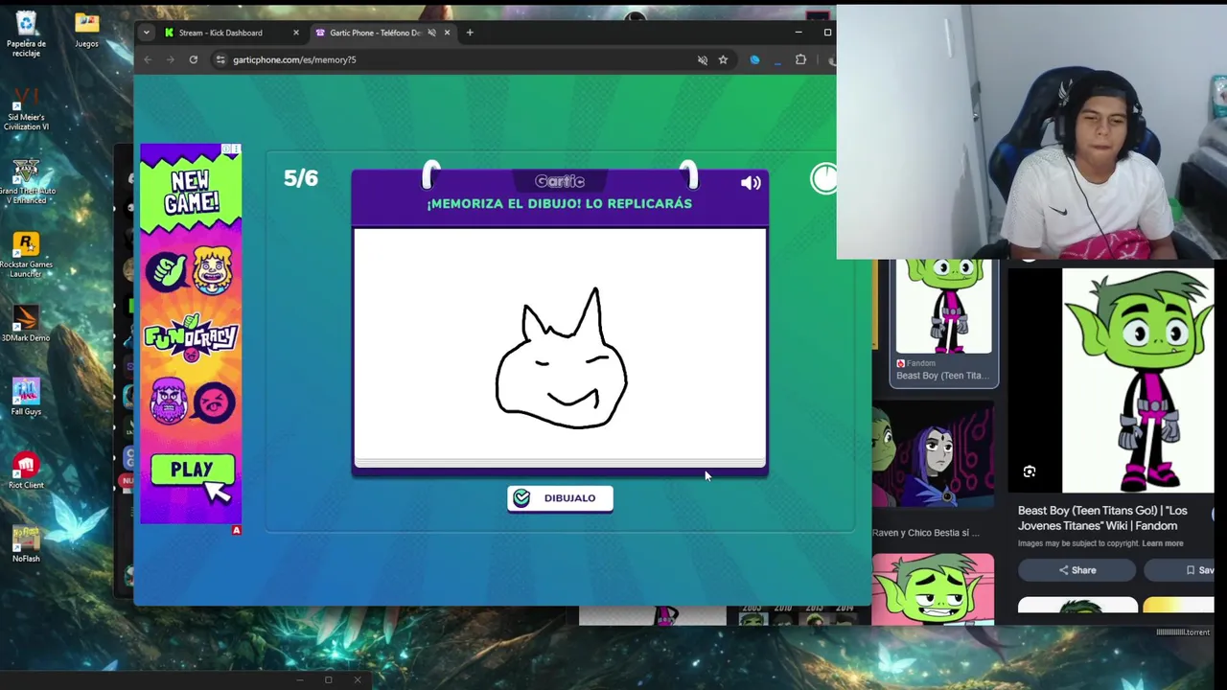Open the Juegos folder on desktop
Screen dimensions: 1227x690
[86, 30]
